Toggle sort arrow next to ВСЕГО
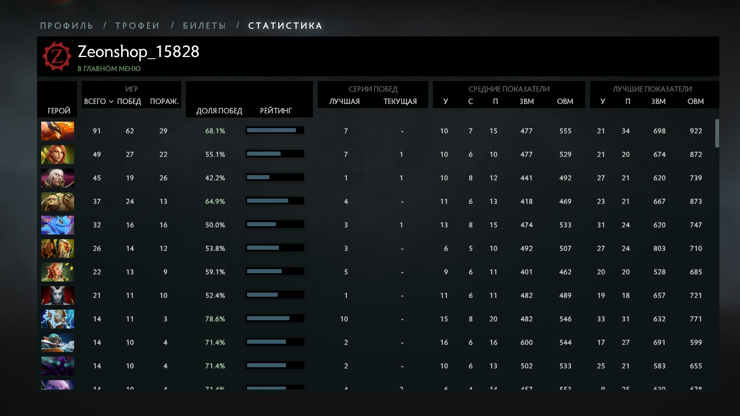 [111, 102]
